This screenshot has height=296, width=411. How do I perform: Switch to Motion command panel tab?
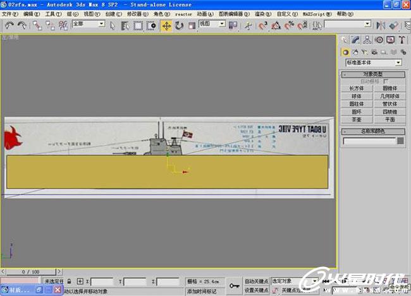[x=379, y=40]
